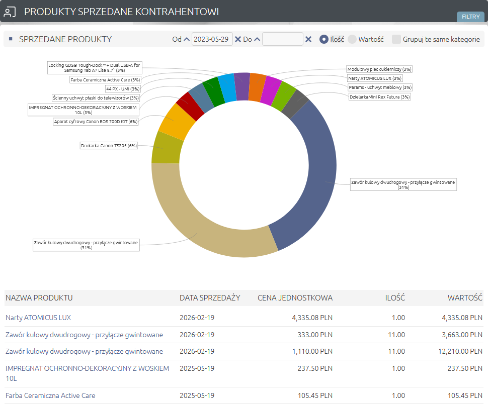Sort by ILOŚĆ column header
Screen dimensions: 488x404
tap(395, 297)
